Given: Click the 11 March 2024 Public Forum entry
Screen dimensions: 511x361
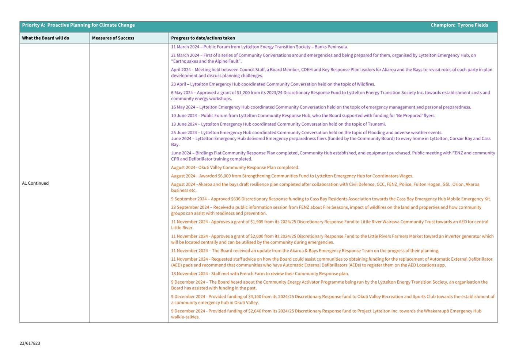Looking at the screenshot, I should click(x=259, y=47).
